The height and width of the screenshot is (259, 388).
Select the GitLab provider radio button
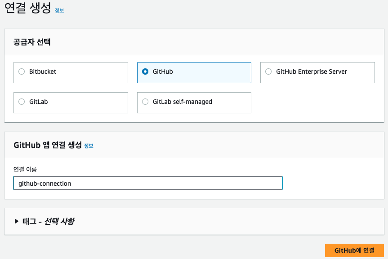pyautogui.click(x=22, y=102)
